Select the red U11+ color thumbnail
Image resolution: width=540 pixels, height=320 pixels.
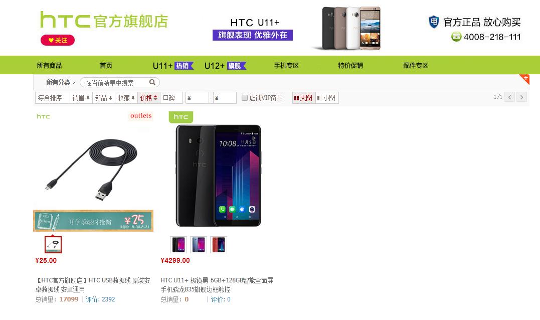click(x=218, y=245)
